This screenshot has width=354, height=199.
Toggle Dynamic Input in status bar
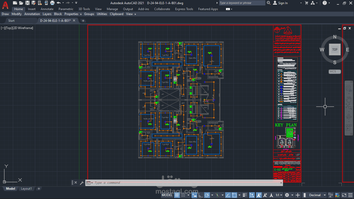(194, 195)
